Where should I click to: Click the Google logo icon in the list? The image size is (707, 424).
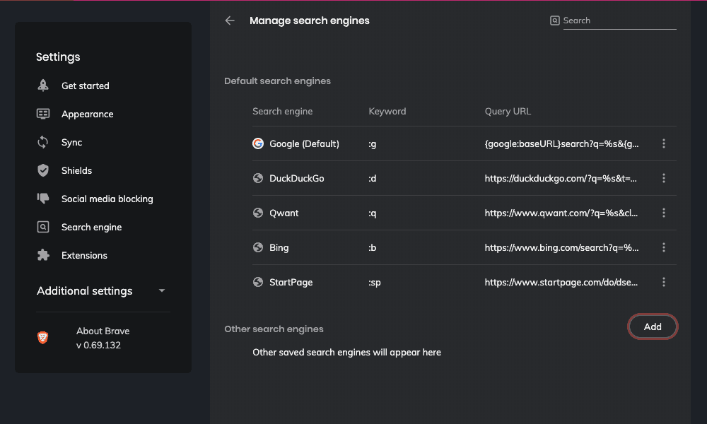pos(258,143)
